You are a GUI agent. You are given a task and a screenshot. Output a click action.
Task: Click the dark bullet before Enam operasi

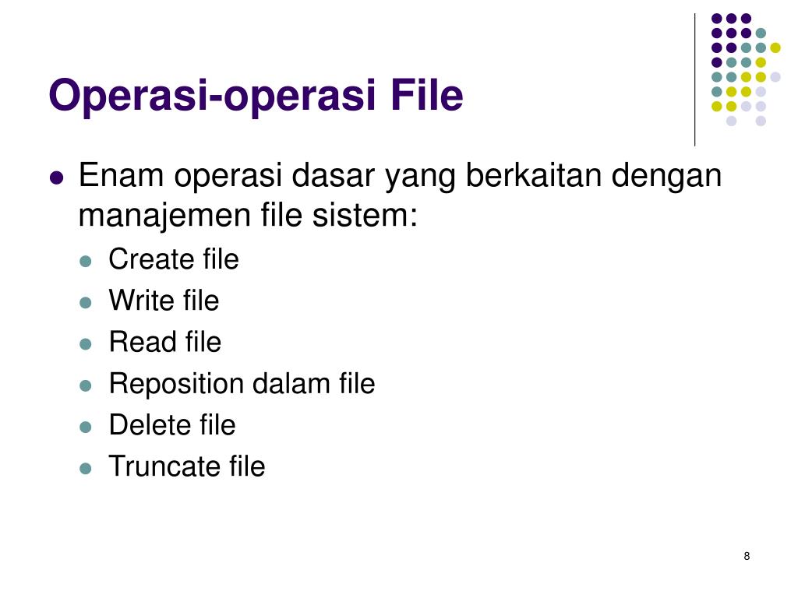pyautogui.click(x=56, y=178)
